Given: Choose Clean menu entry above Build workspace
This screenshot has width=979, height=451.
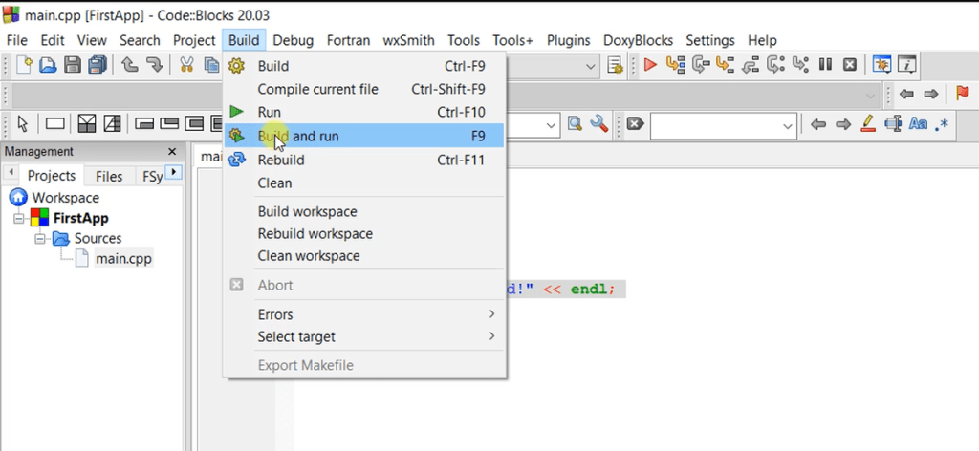Looking at the screenshot, I should coord(364,183).
